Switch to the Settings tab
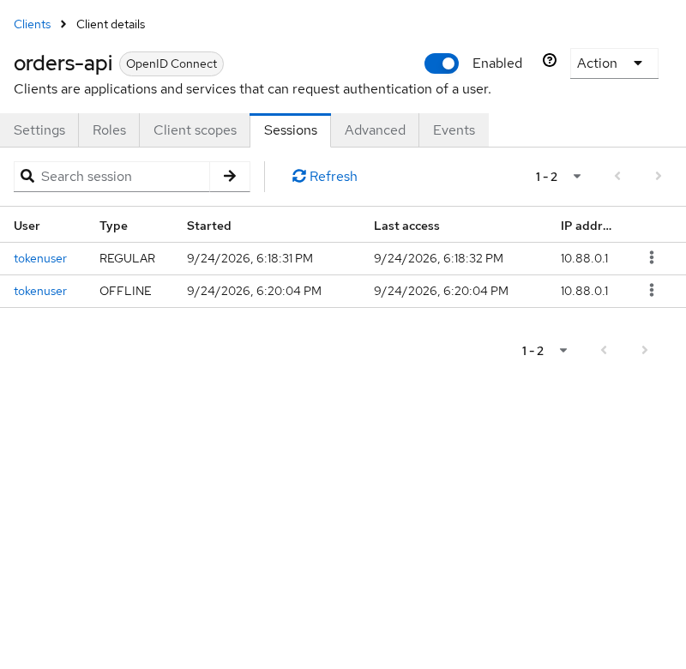 39,130
